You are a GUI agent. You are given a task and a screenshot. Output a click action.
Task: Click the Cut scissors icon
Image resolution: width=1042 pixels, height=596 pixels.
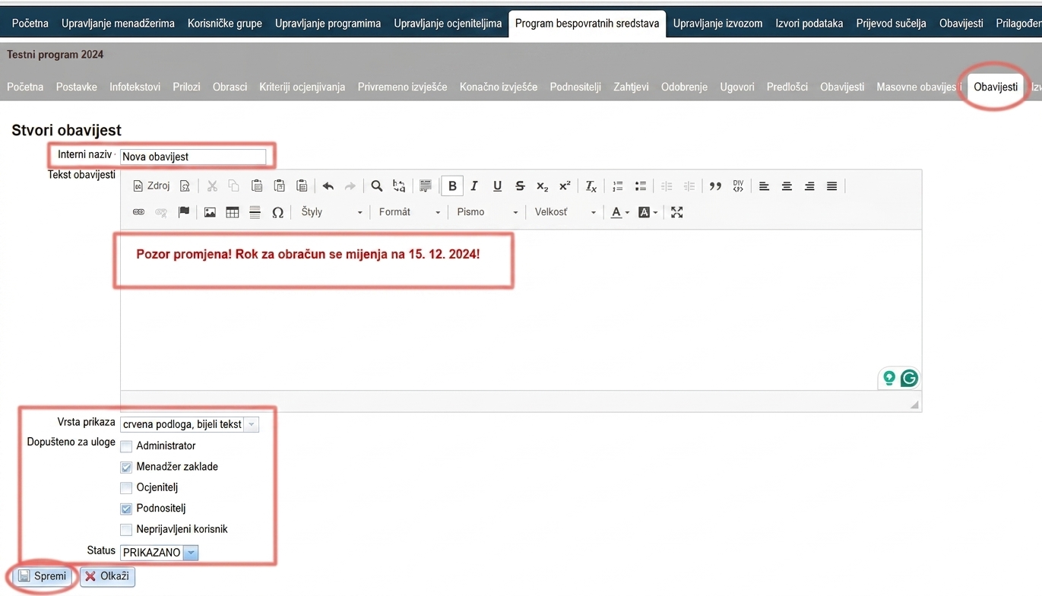tap(212, 185)
